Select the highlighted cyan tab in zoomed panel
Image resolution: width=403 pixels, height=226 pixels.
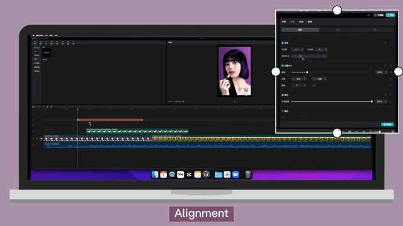(292, 22)
